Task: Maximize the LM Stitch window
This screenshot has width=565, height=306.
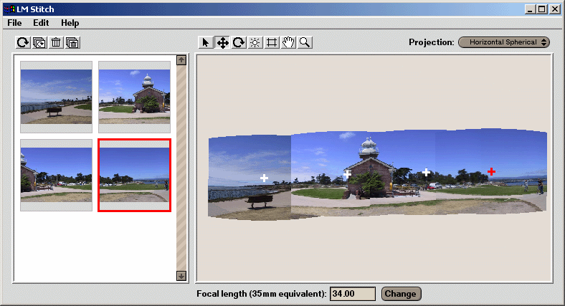Action: 542,9
